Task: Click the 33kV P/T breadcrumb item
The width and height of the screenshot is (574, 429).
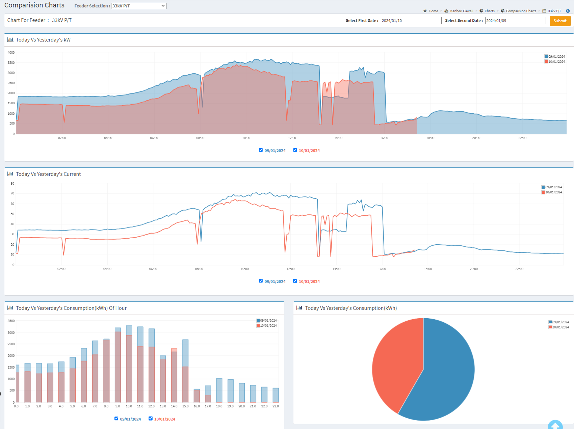Action: pos(554,11)
